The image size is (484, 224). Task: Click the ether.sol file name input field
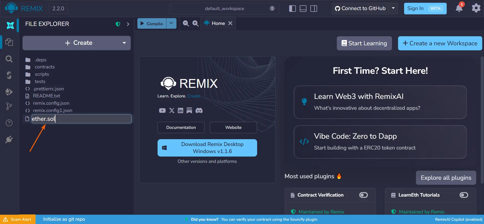(x=81, y=119)
